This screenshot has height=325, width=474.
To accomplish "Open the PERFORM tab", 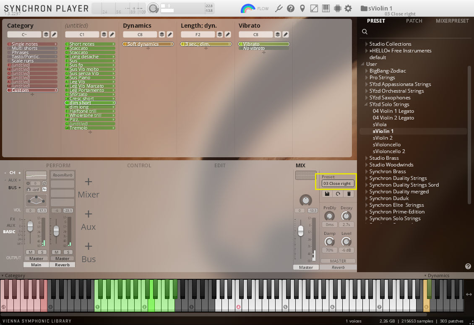I will [x=58, y=165].
